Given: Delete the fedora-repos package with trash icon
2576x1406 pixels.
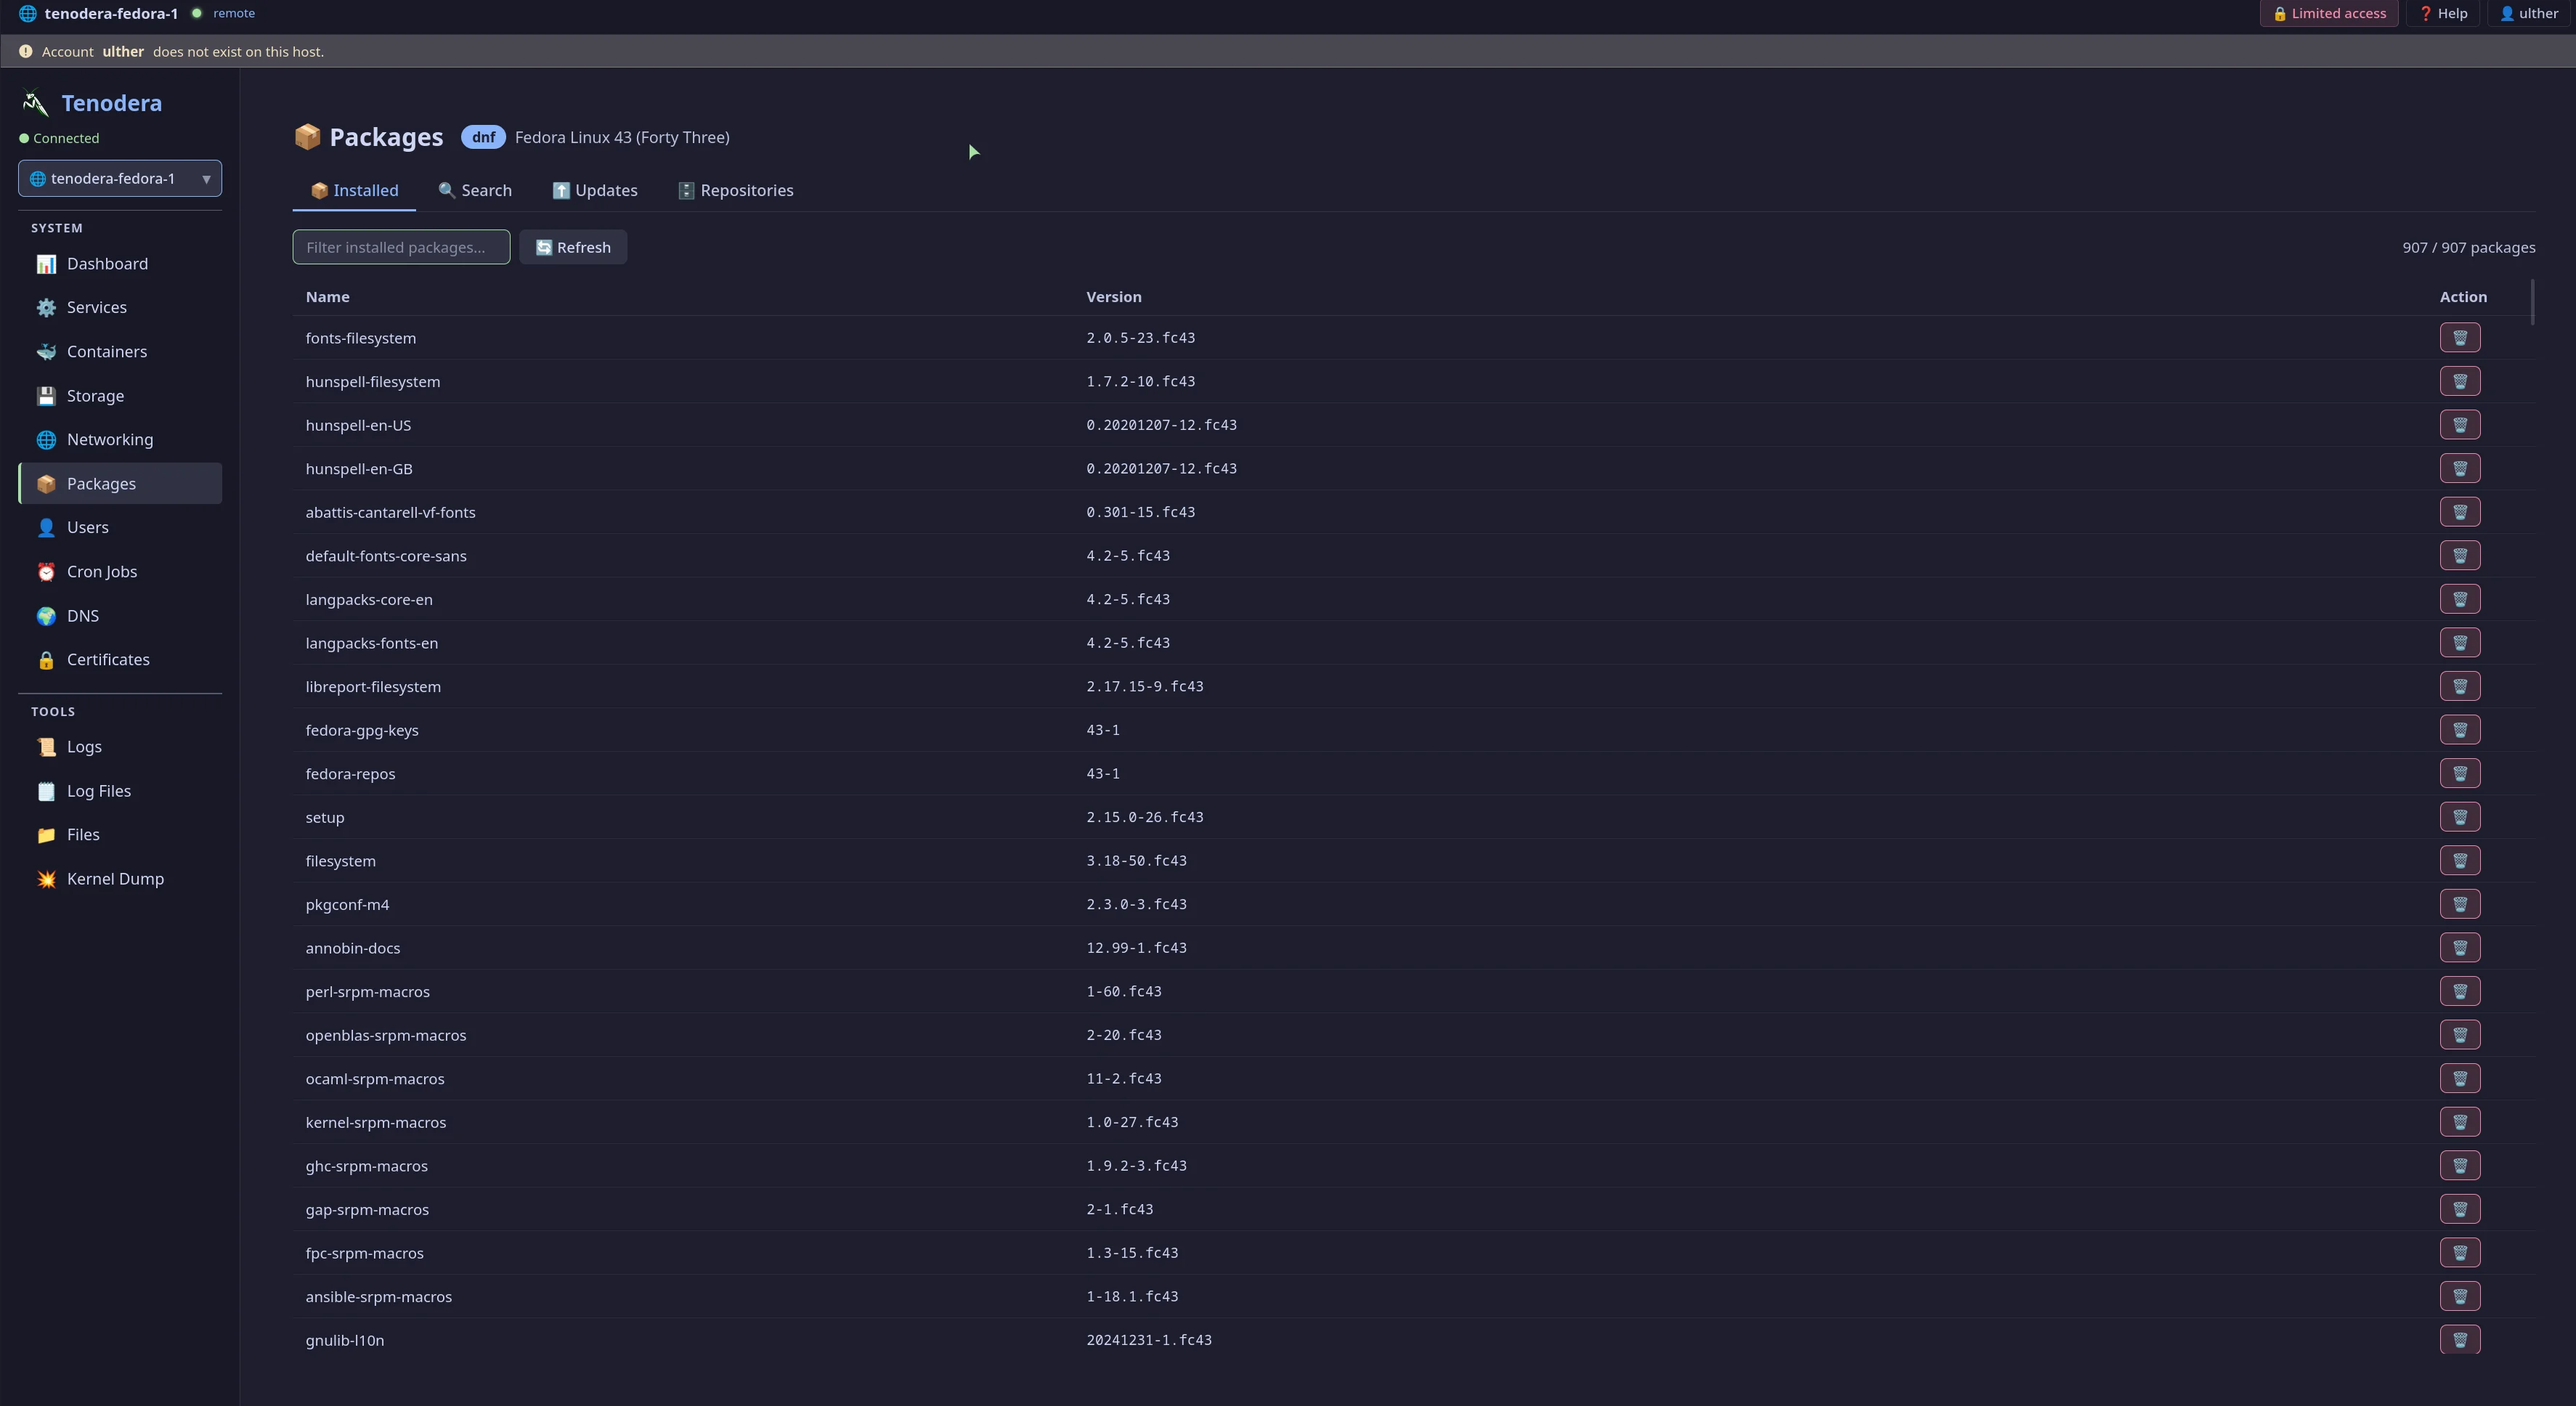Looking at the screenshot, I should click(2459, 774).
